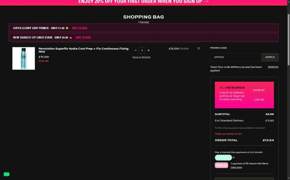Click the 'Yaas! Your code APP20' message
This screenshot has width=290, height=180.
[236, 69]
